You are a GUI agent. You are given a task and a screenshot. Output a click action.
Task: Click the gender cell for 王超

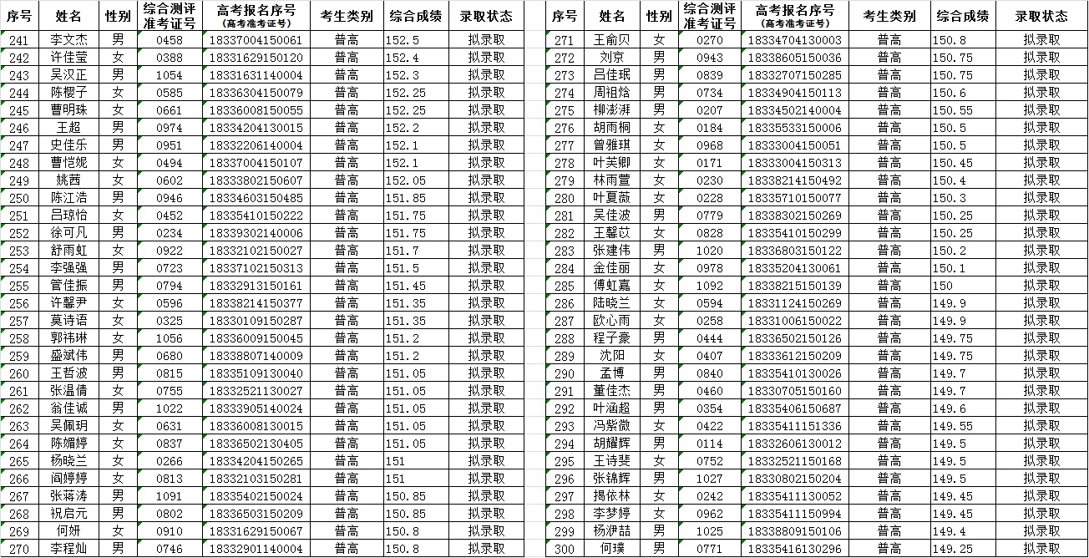coord(118,128)
